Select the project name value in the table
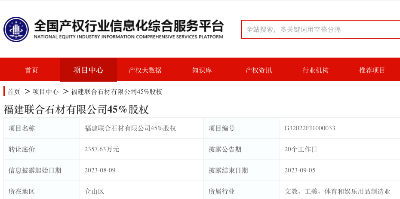 (130, 128)
